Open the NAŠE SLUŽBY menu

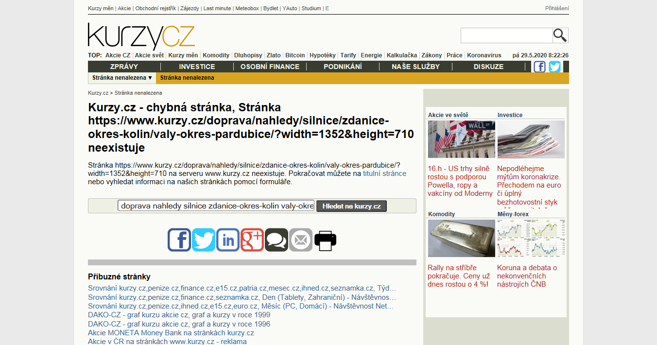(415, 67)
